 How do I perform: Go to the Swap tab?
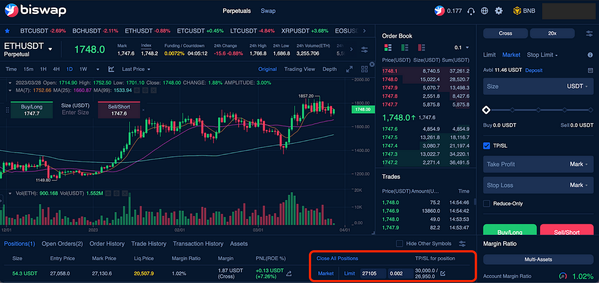point(268,10)
